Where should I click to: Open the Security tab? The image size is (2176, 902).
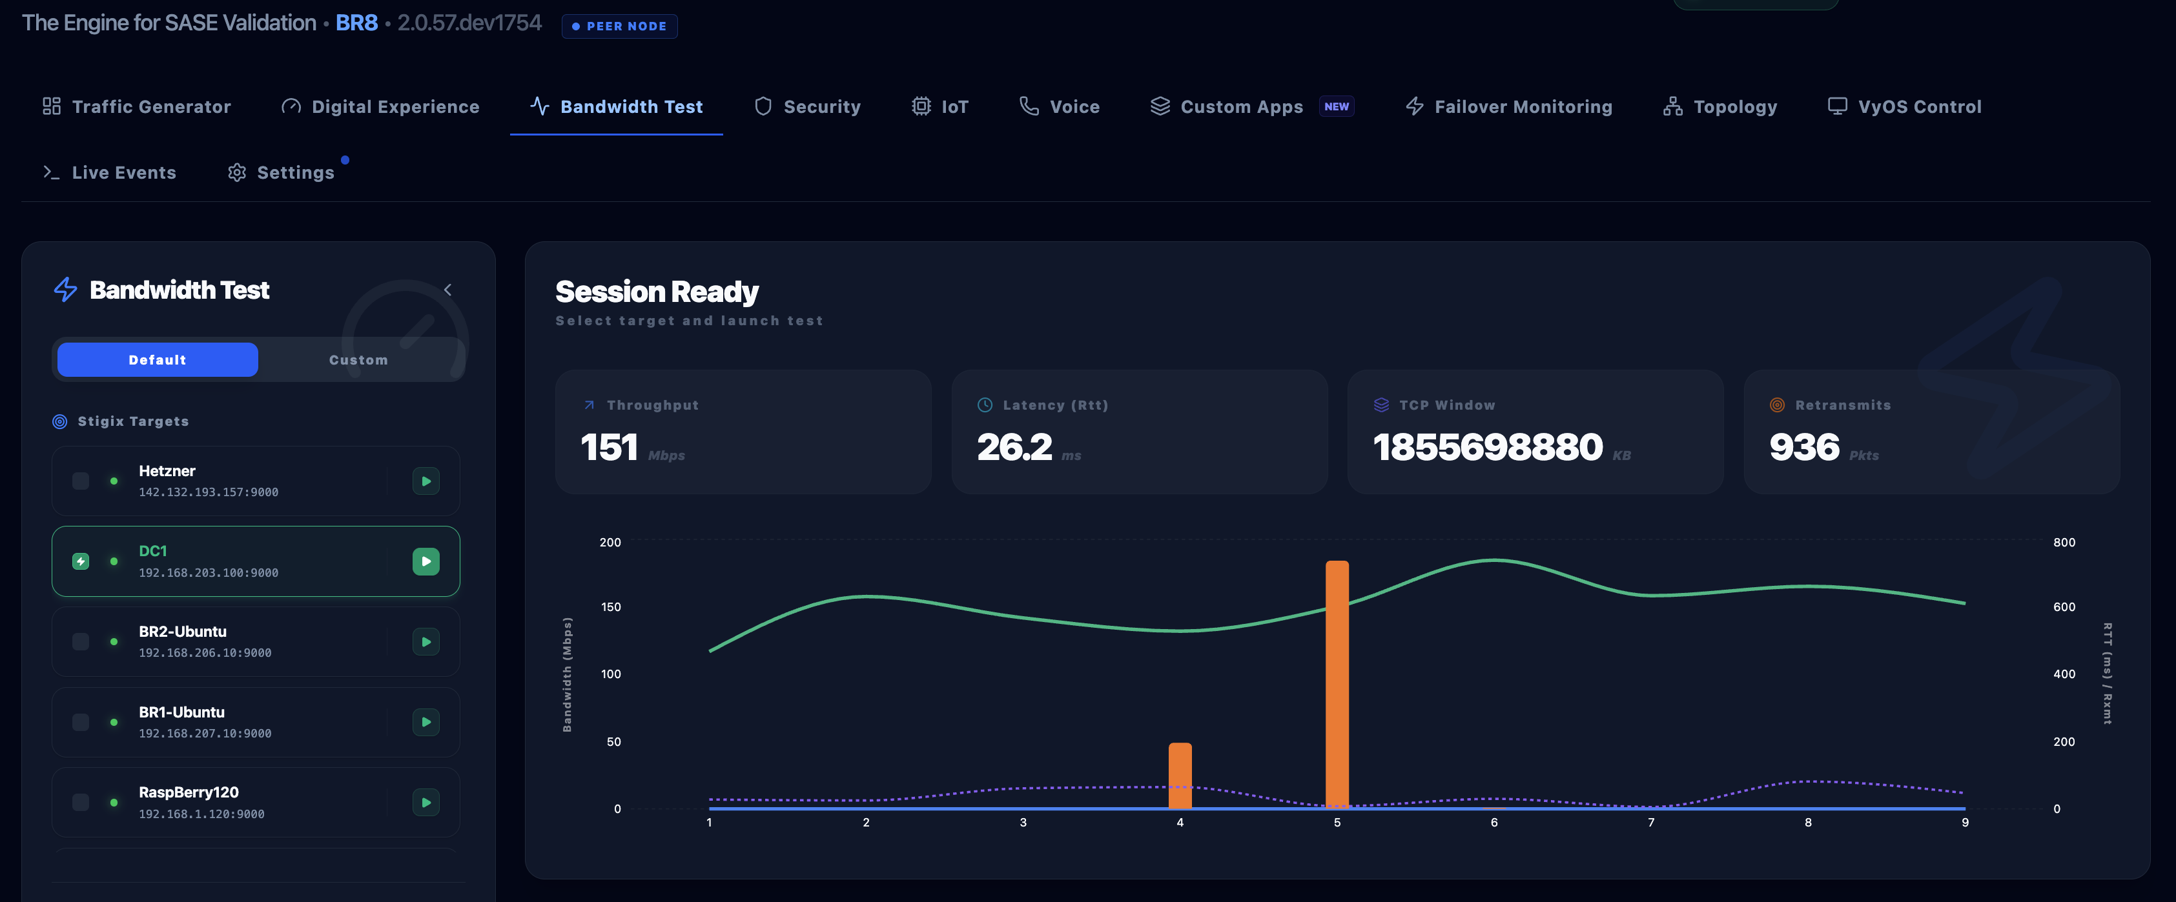pyautogui.click(x=808, y=106)
